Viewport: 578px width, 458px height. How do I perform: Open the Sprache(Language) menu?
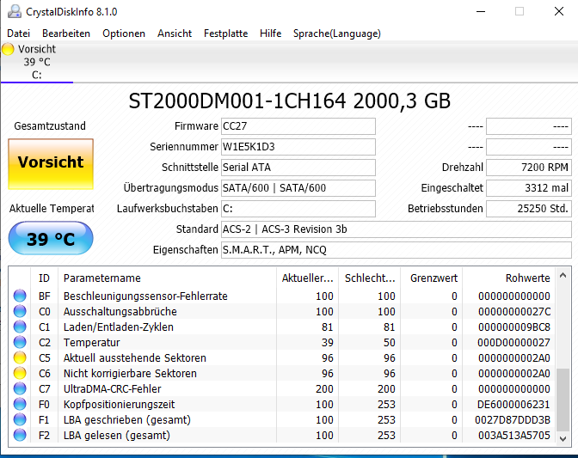[337, 34]
